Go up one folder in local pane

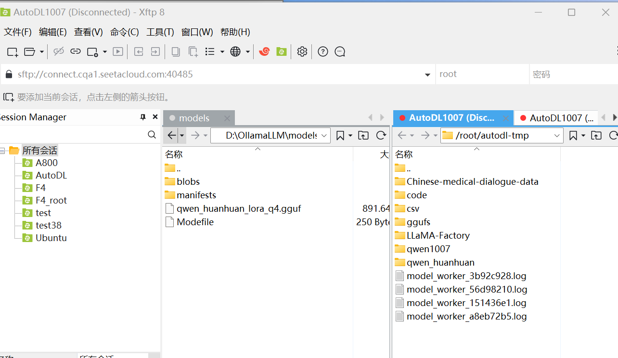[363, 136]
